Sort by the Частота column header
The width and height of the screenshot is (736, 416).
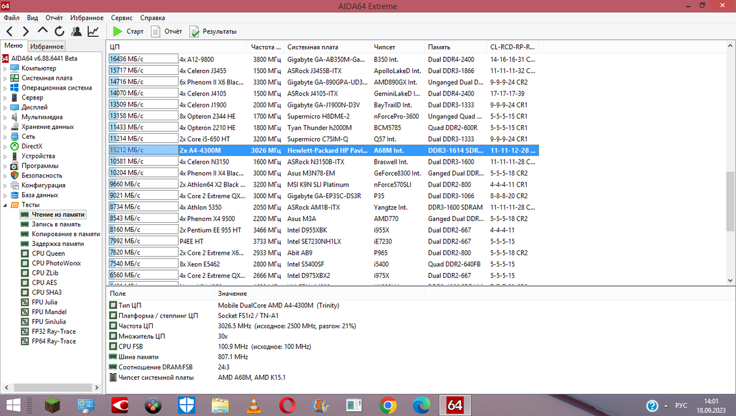pyautogui.click(x=266, y=47)
